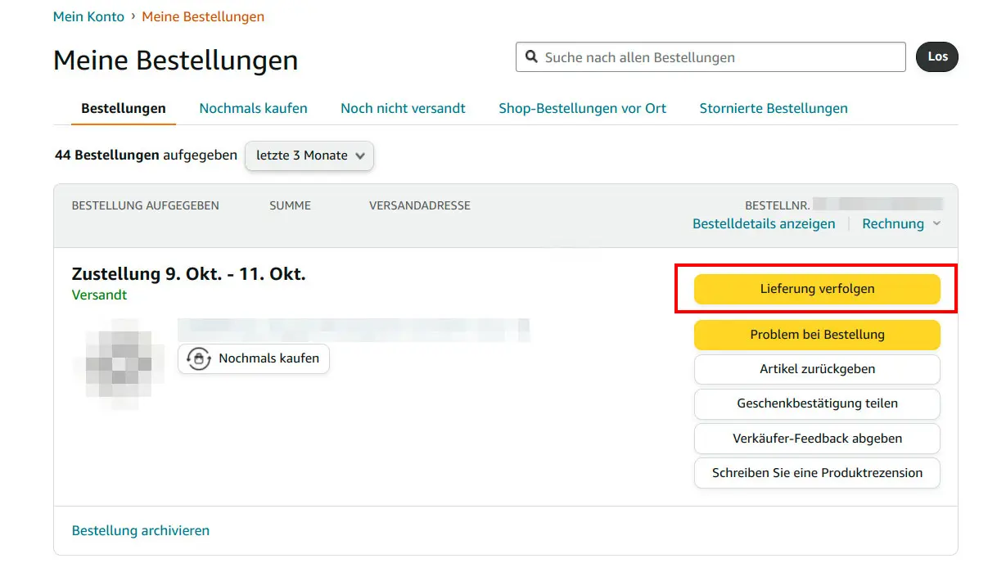Expand the Rechnung dropdown arrow

[x=937, y=224]
